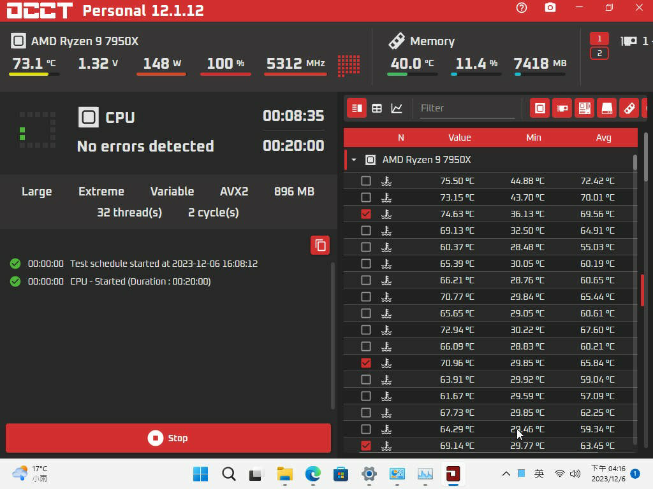The width and height of the screenshot is (653, 489).
Task: Click the thermometer icon in the 75.50 °C row
Action: click(386, 181)
